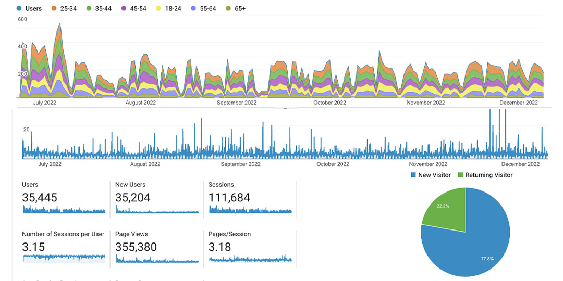Click the Returning Visitor pie legend entry
The image size is (563, 281).
(485, 175)
